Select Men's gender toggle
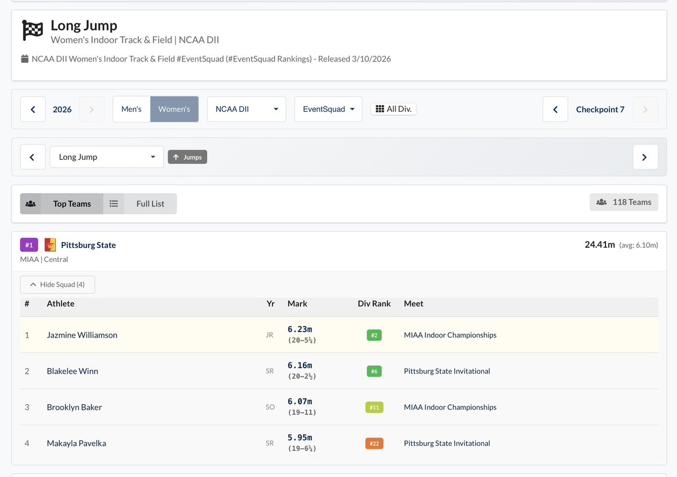The height and width of the screenshot is (477, 677). pos(131,109)
